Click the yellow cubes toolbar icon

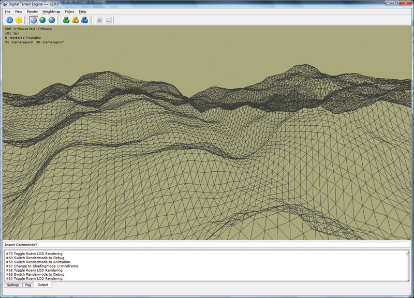click(x=75, y=20)
